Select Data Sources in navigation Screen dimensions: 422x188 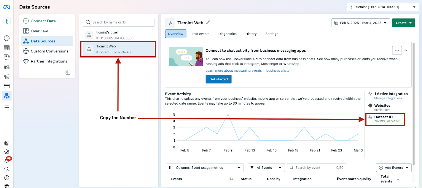(x=47, y=41)
